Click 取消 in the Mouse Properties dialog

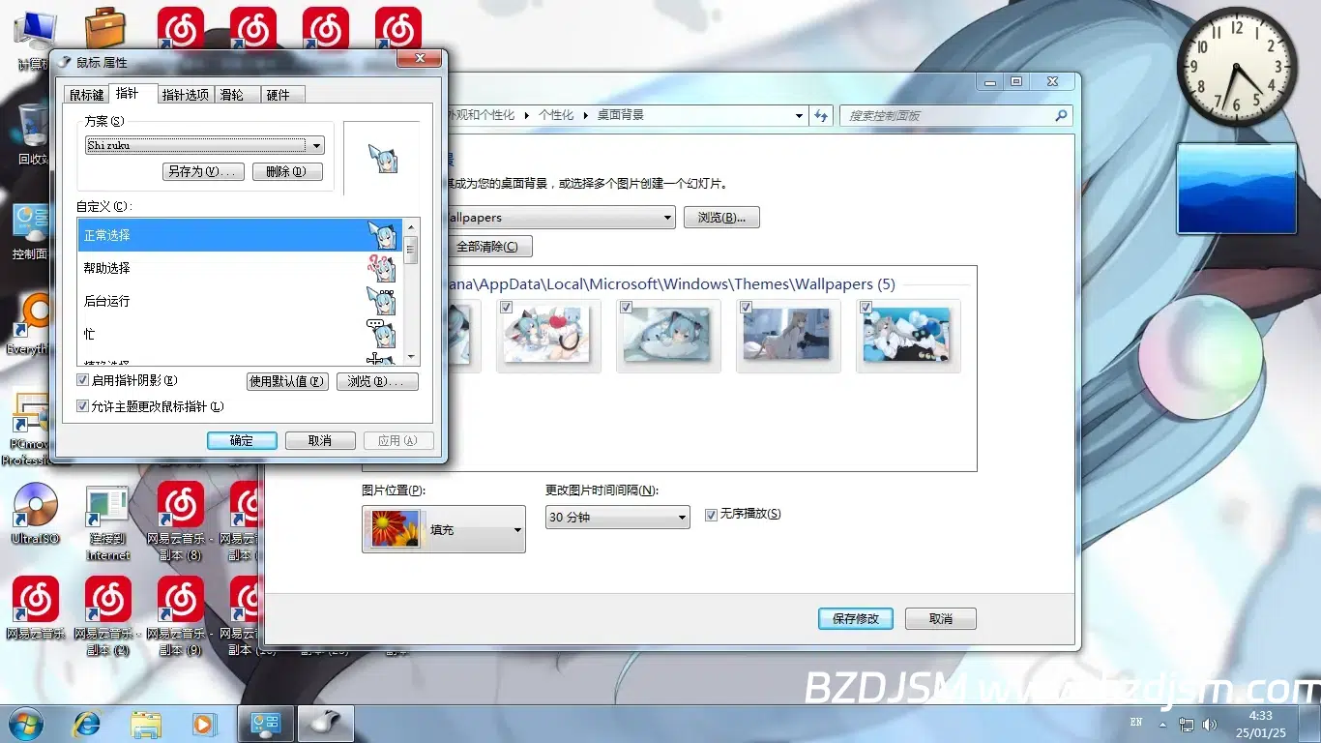320,440
